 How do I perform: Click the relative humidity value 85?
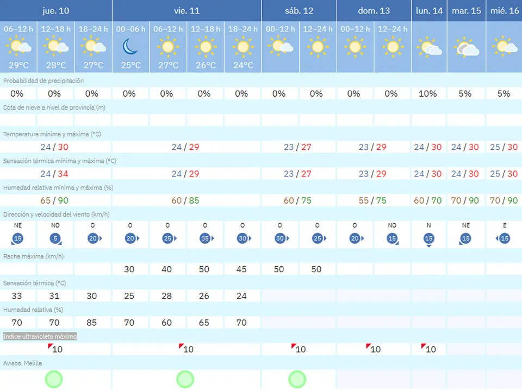coord(91,323)
